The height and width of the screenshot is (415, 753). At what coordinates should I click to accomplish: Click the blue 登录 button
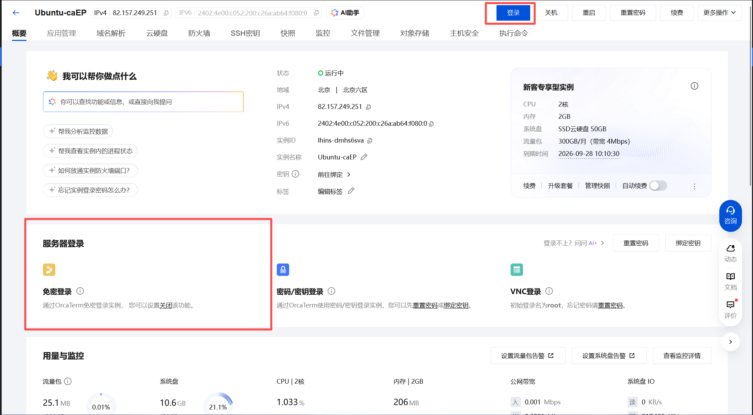513,13
